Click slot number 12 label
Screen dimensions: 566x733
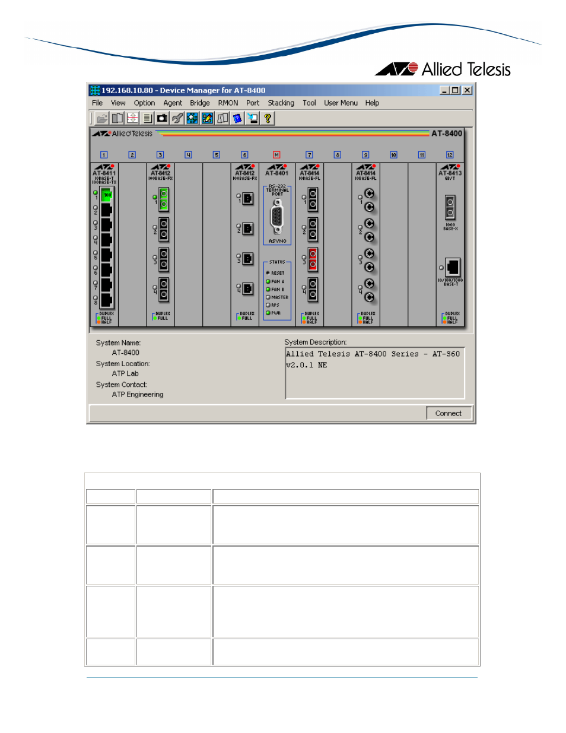coord(450,155)
